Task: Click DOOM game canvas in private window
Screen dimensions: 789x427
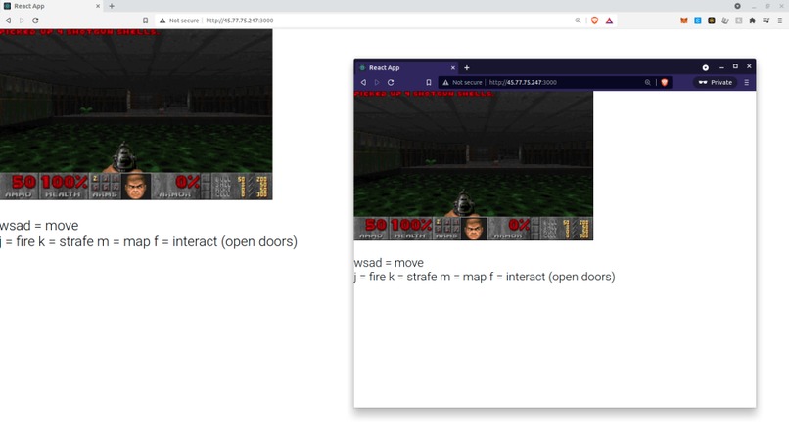Action: 474,165
